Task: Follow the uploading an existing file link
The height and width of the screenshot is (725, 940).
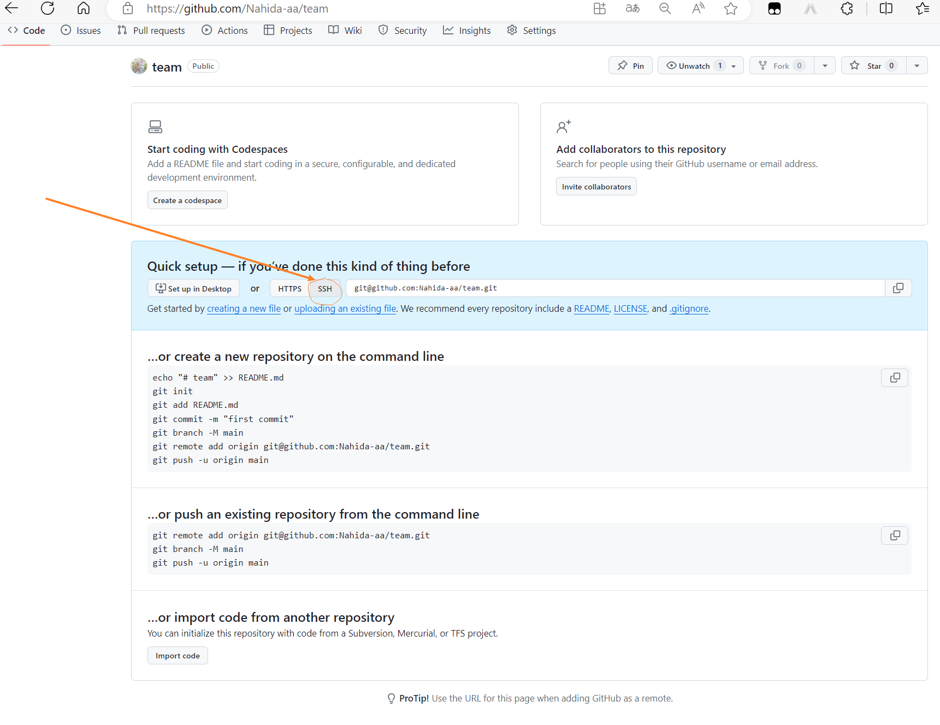Action: (345, 308)
